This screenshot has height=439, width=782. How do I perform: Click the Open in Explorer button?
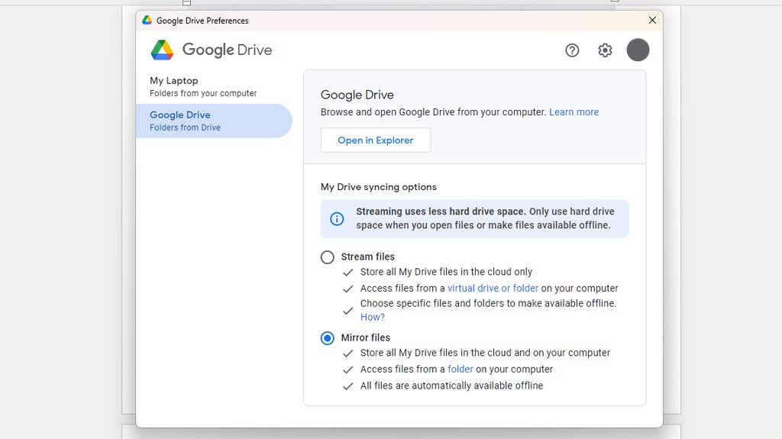376,140
